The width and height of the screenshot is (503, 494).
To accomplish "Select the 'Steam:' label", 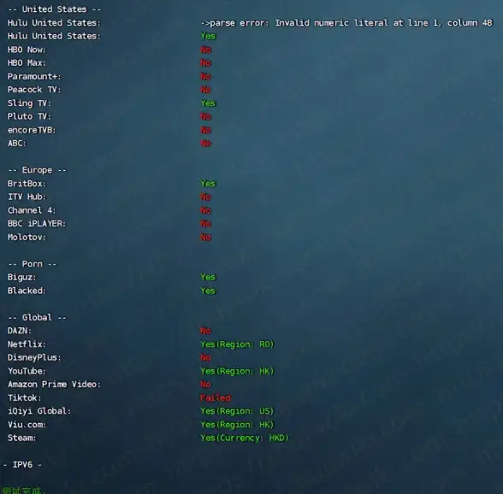I will click(22, 438).
